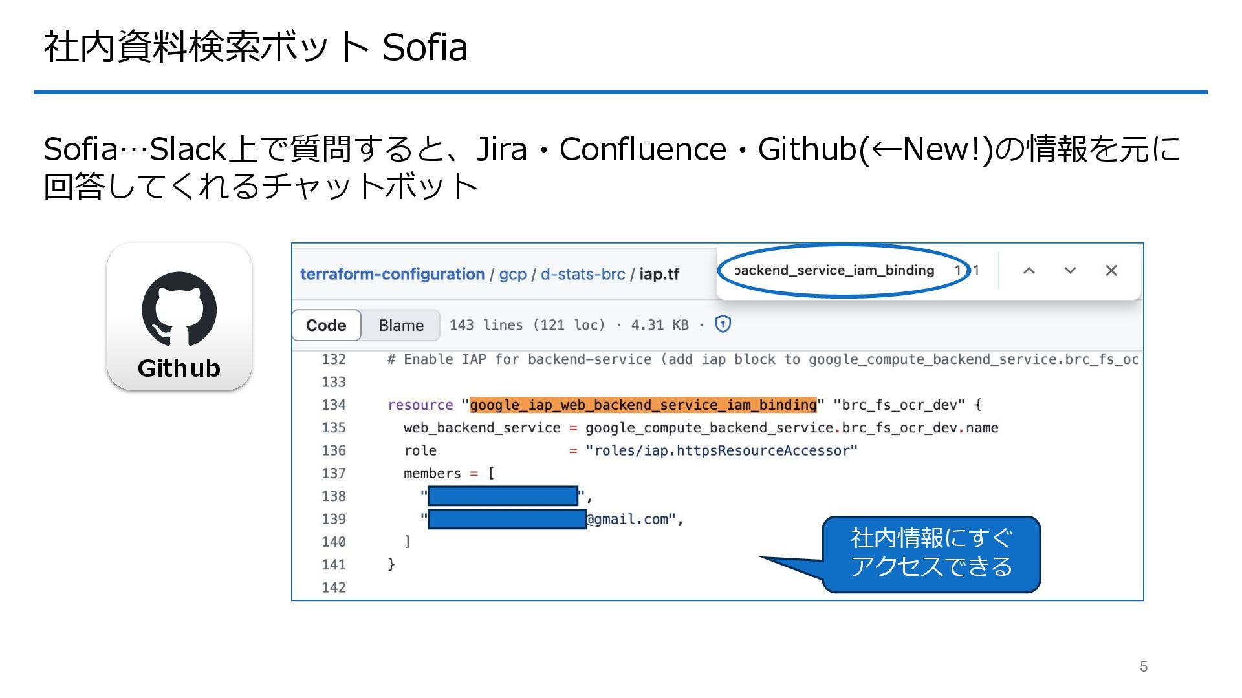Switch to the Code view tab
The image size is (1242, 698).
[x=326, y=325]
